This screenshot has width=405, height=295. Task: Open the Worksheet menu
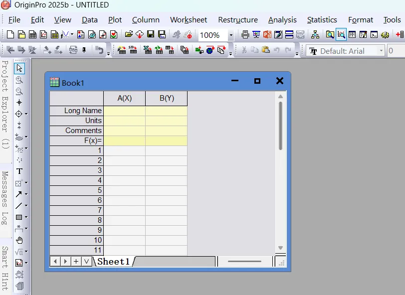pyautogui.click(x=189, y=20)
